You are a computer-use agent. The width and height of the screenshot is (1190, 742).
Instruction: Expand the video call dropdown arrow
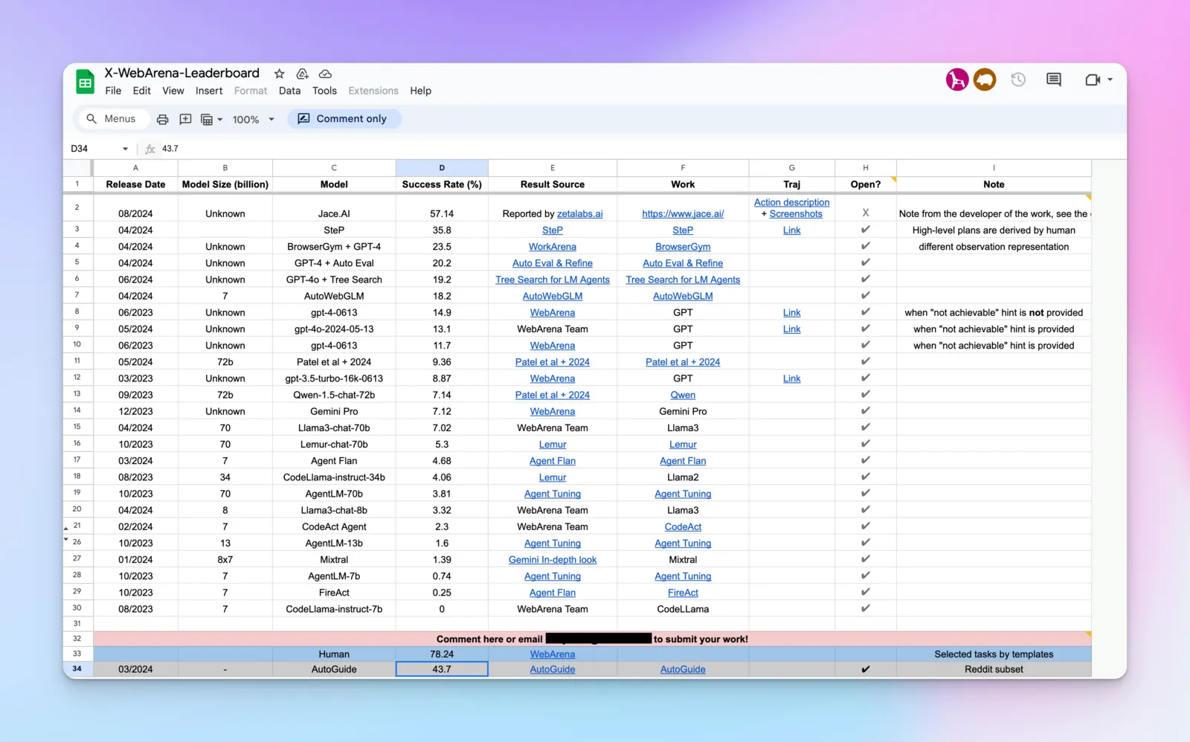(x=1110, y=80)
